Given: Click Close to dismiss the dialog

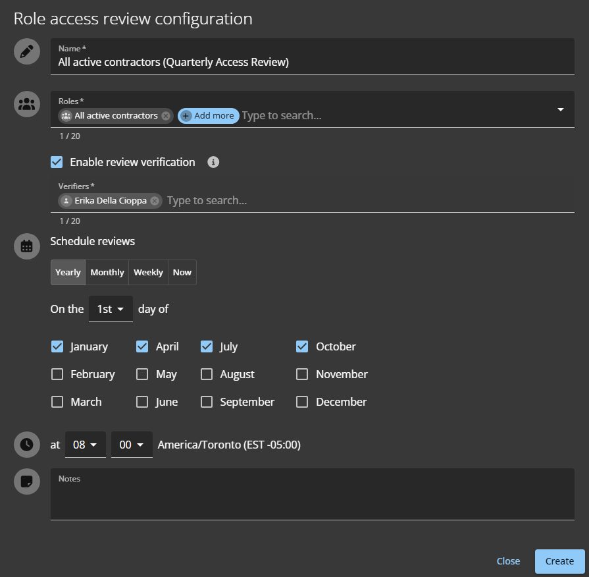Looking at the screenshot, I should [x=508, y=561].
